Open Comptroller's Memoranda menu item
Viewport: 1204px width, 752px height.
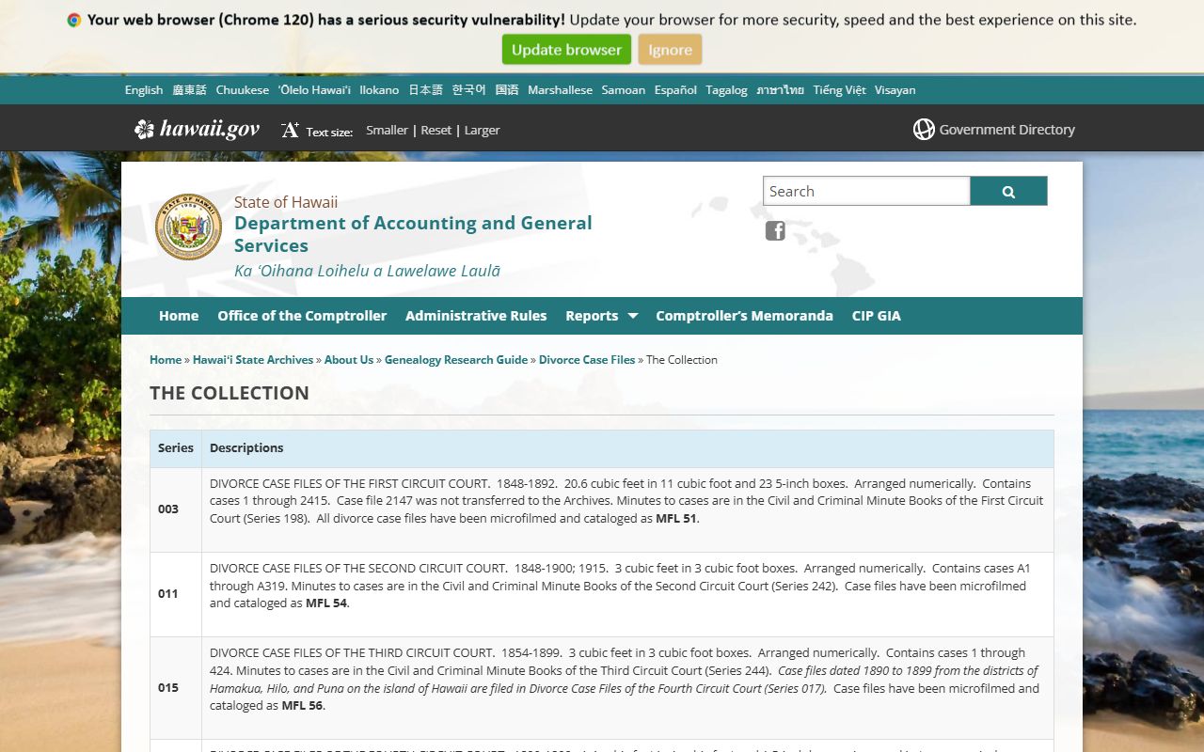(744, 316)
